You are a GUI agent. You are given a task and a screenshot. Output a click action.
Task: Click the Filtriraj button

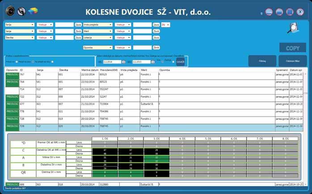coord(262,61)
